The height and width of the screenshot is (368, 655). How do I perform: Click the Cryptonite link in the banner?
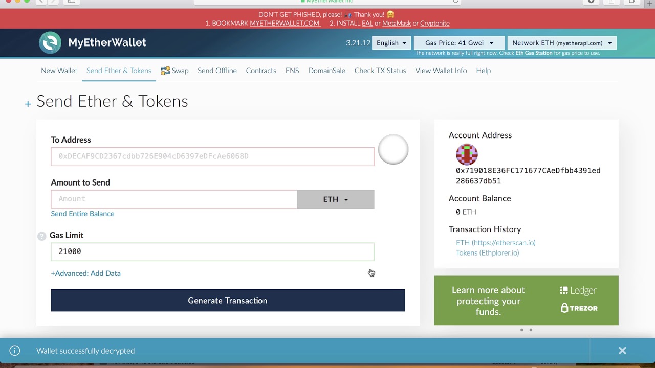[435, 23]
